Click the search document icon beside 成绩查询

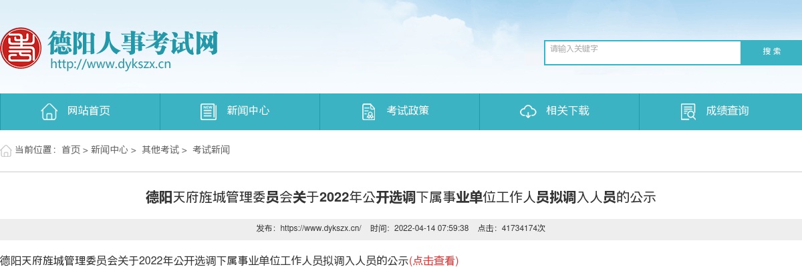click(x=688, y=111)
